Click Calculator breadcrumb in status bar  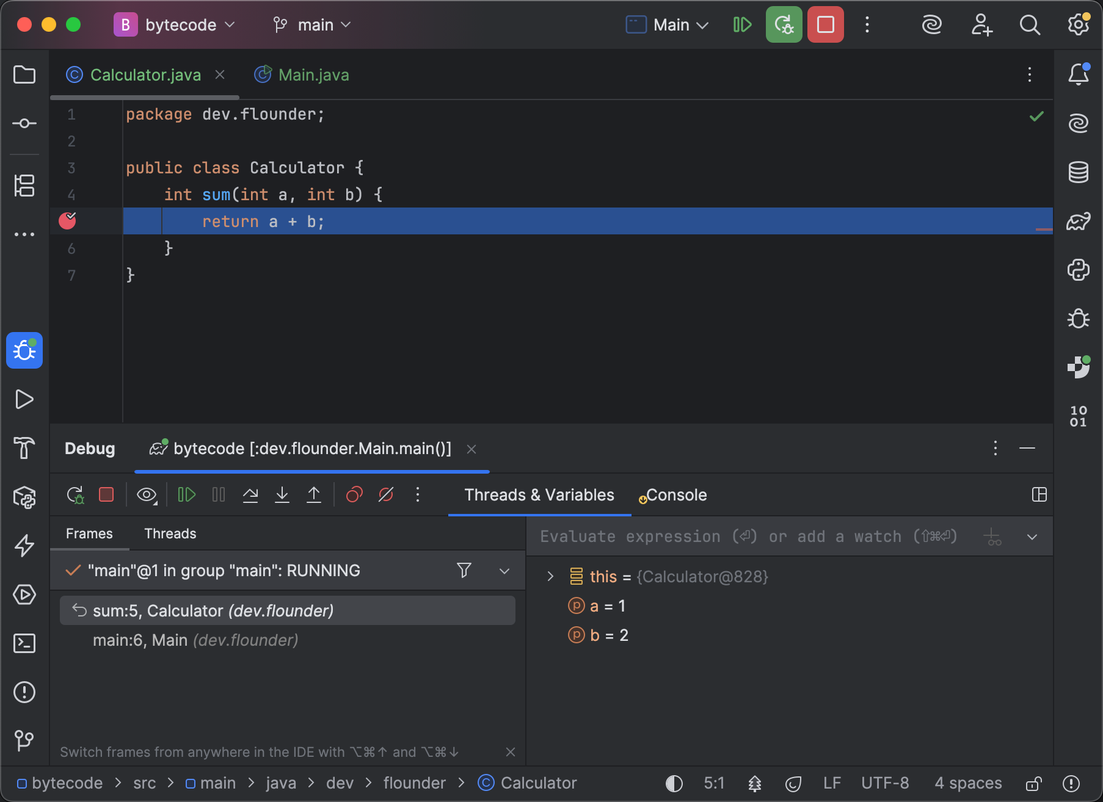click(528, 783)
